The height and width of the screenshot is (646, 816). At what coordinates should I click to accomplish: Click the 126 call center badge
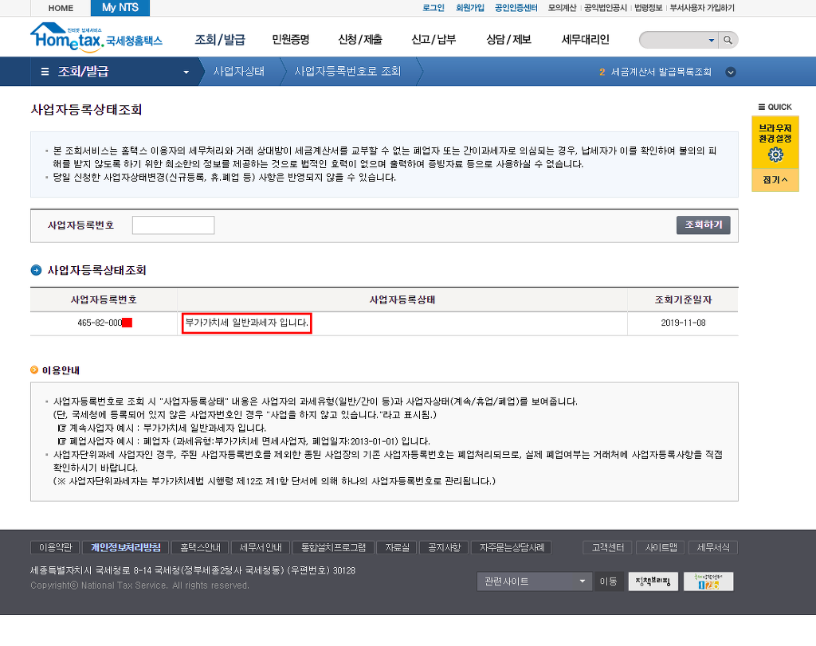(x=708, y=581)
